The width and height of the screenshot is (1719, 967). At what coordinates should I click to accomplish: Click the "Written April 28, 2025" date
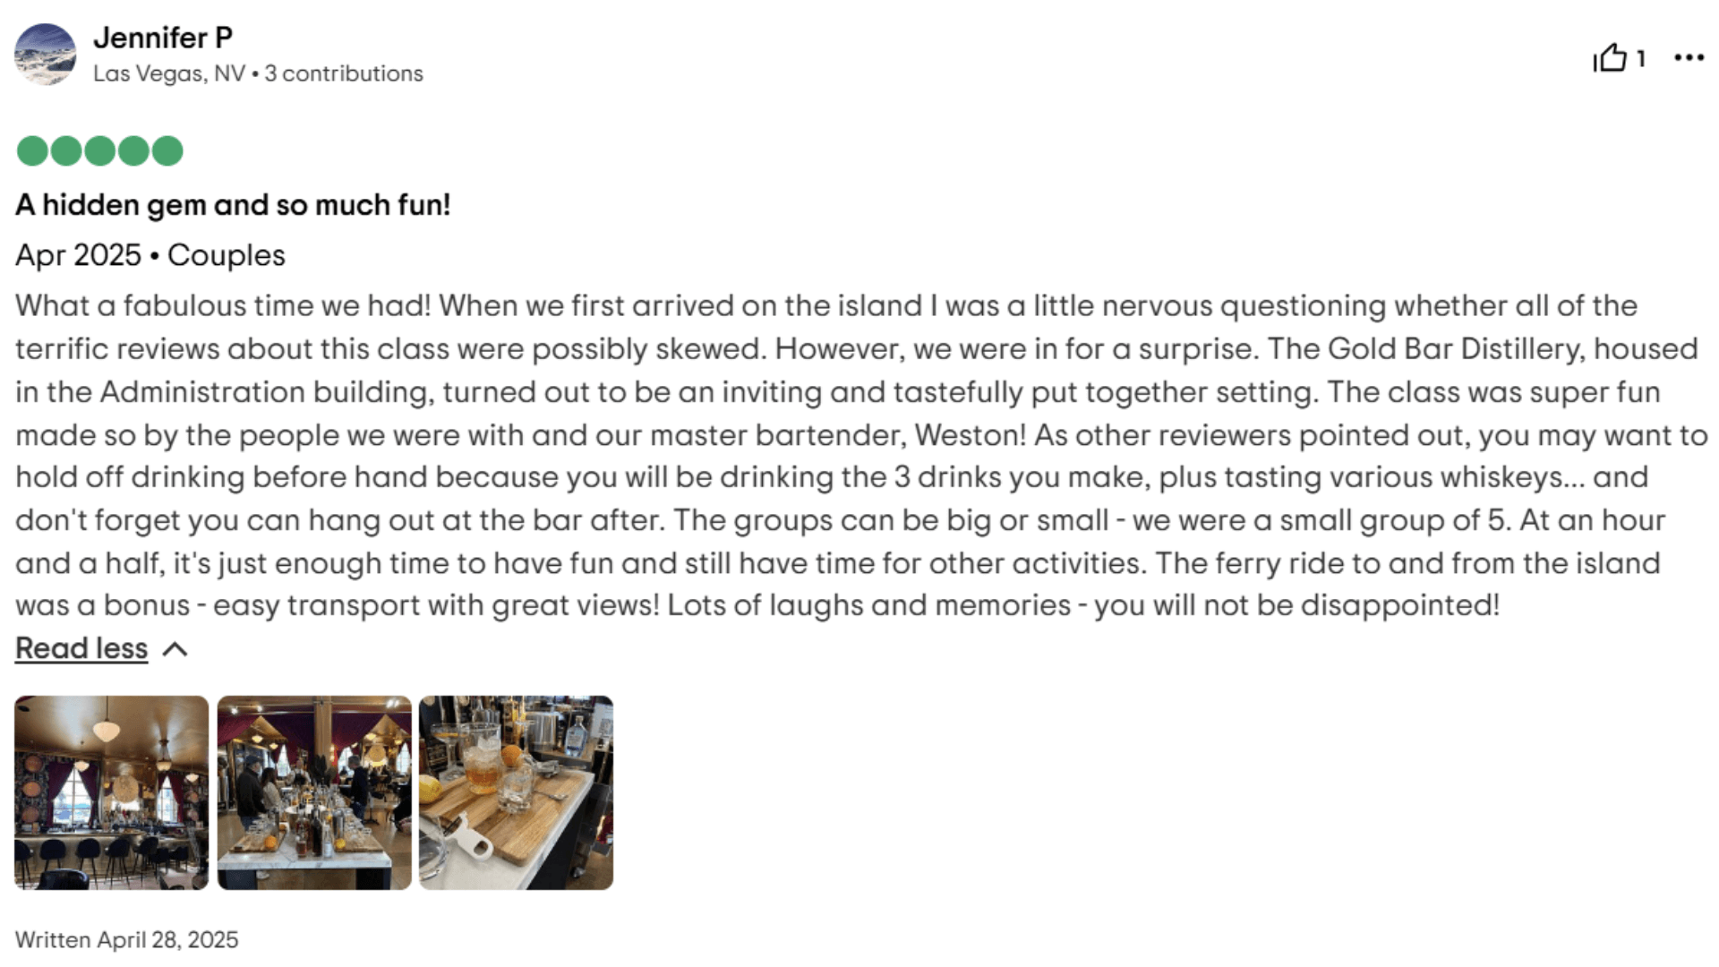pos(127,939)
